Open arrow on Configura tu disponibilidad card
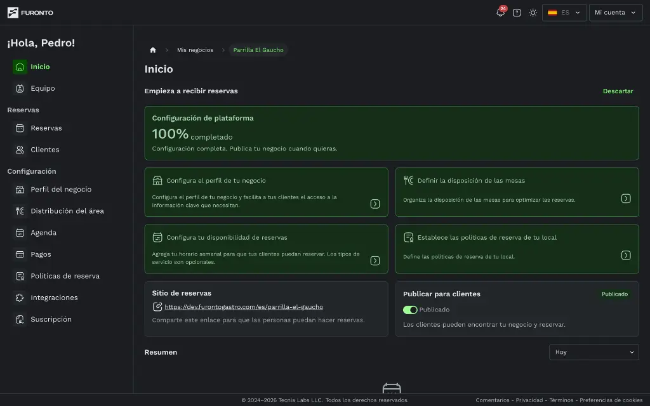Screen dimensions: 650x406 [x=375, y=261]
